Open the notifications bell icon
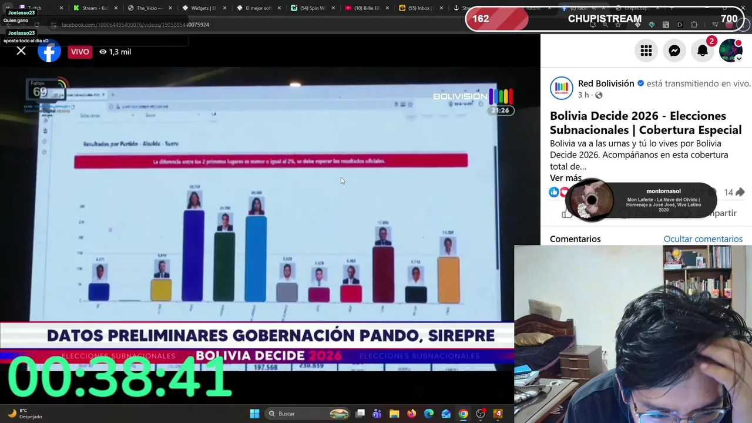 [703, 51]
